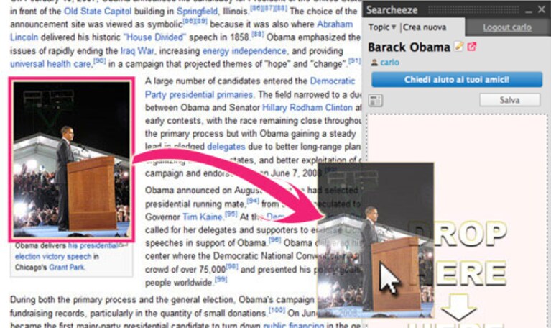Click footnote reference [90]

click(x=100, y=60)
